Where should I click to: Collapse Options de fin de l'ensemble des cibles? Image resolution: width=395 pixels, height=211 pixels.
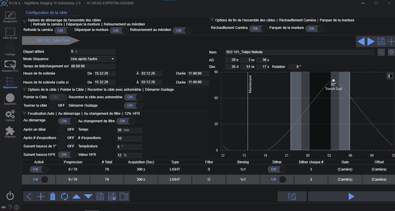tap(212, 20)
